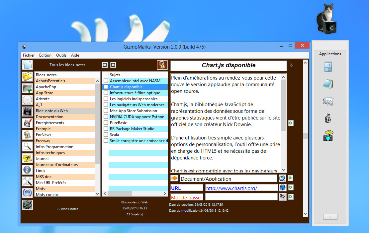Click the notebooks list scroll-down arrow
The image size is (369, 233).
pos(97,194)
